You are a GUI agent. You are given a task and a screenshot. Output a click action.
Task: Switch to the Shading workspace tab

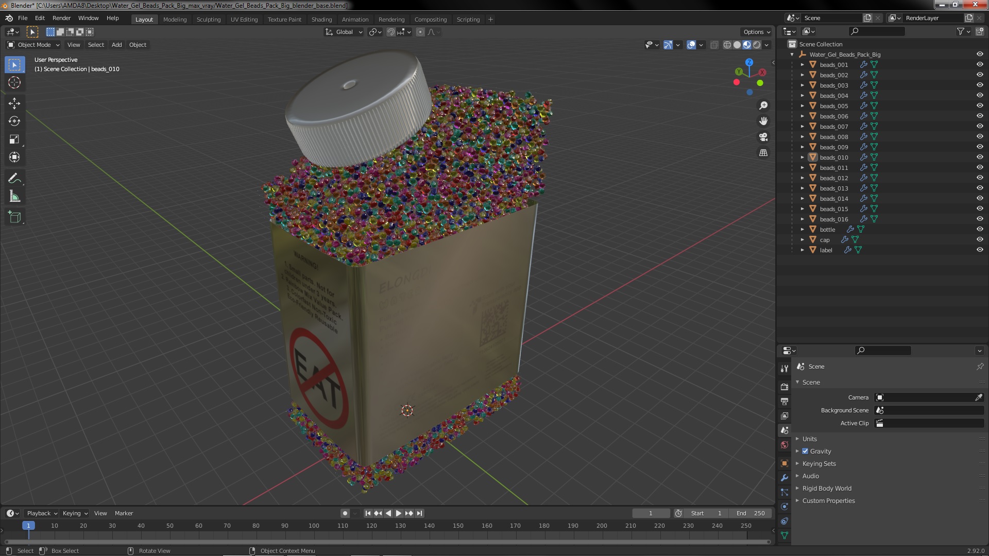pyautogui.click(x=321, y=20)
